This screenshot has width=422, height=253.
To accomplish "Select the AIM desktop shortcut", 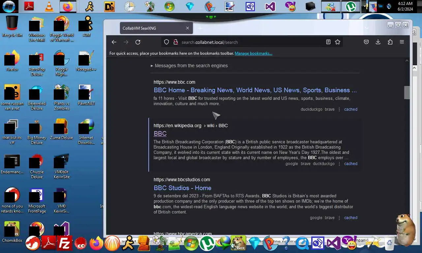I will click(x=86, y=26).
